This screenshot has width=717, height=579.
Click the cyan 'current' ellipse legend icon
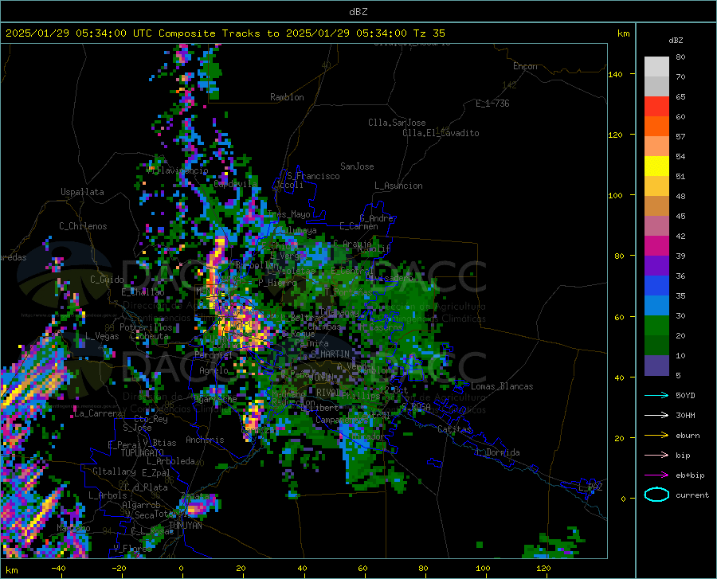click(656, 495)
